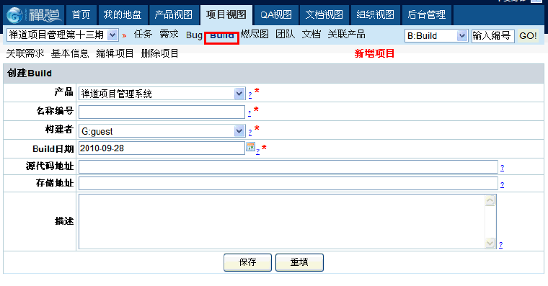Click the 保存 button
The width and height of the screenshot is (548, 286).
pyautogui.click(x=247, y=262)
